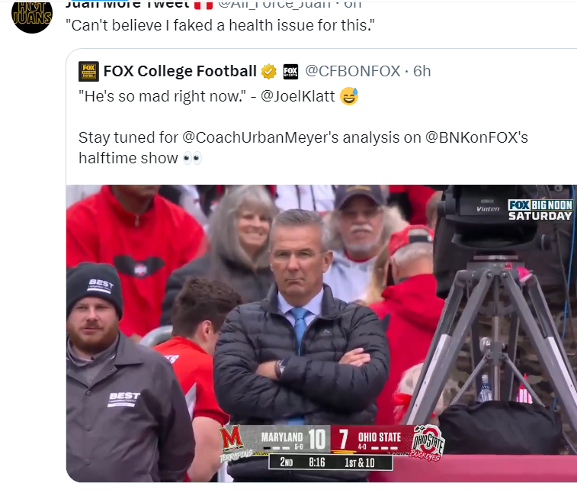Click the eyes emoji after halftime show

tap(191, 159)
